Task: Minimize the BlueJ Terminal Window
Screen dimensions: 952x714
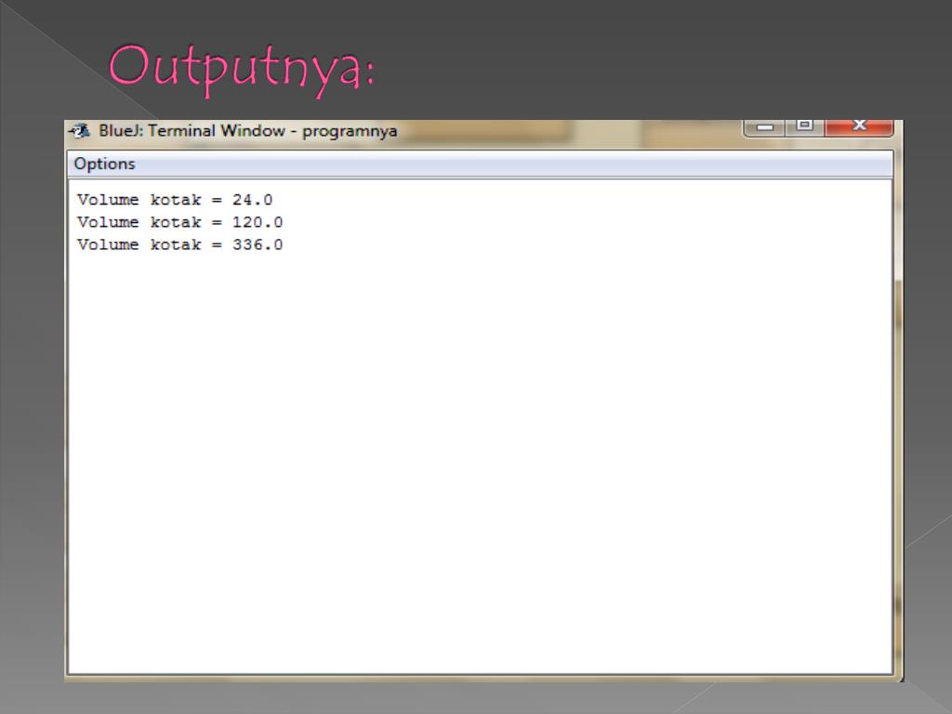Action: [x=765, y=126]
